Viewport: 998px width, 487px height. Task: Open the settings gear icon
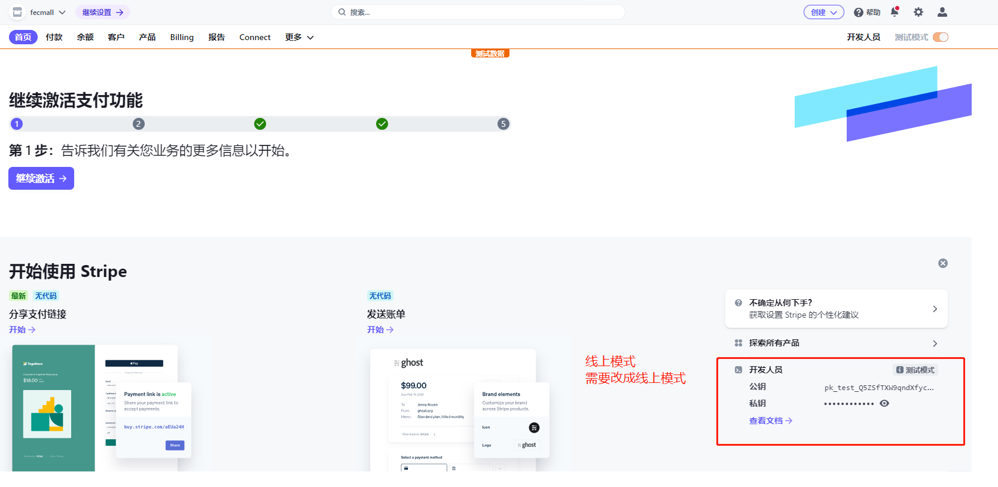[918, 12]
